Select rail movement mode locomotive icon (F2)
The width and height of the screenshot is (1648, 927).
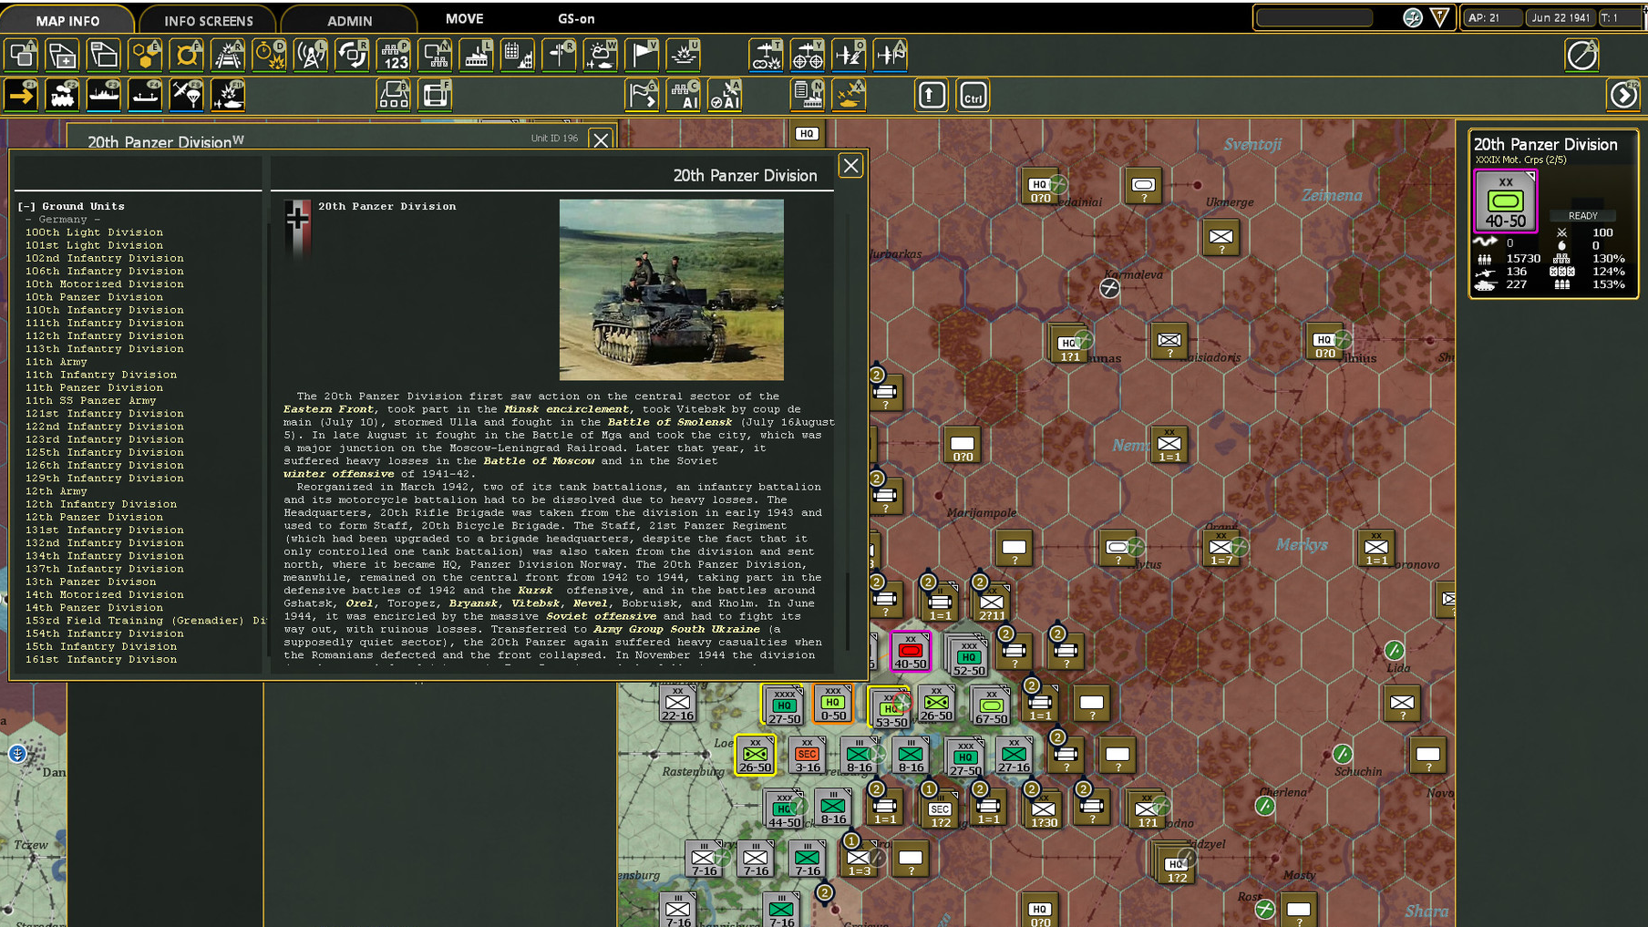pos(62,95)
